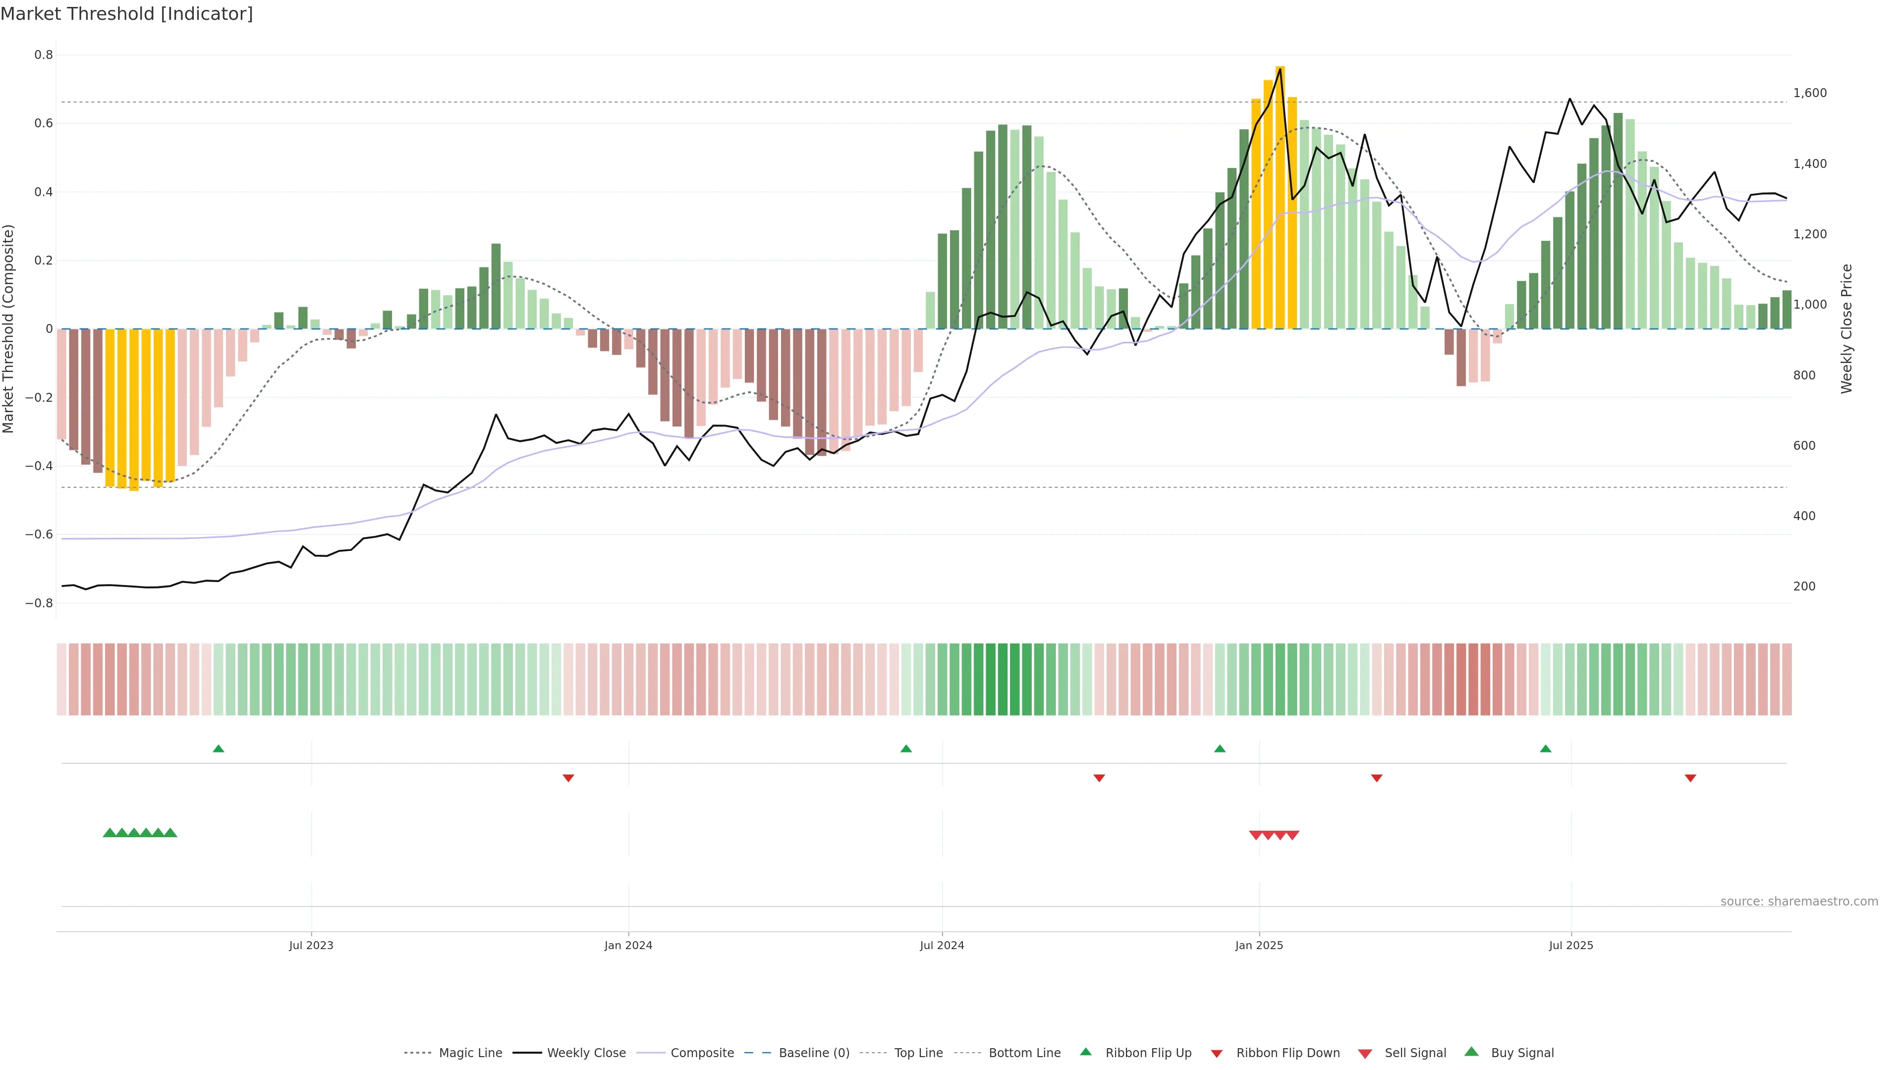Viewport: 1903px width, 1070px height.
Task: Toggle the Baseline (0) legend entry
Action: pyautogui.click(x=813, y=1053)
